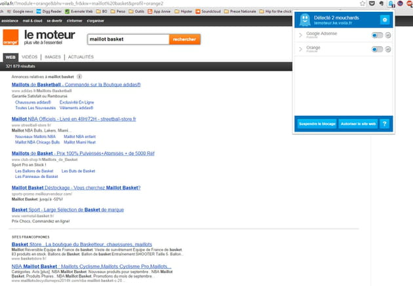Open Maillot Basket Déstockage link
Screen dimensions: 413x286
(x=76, y=188)
